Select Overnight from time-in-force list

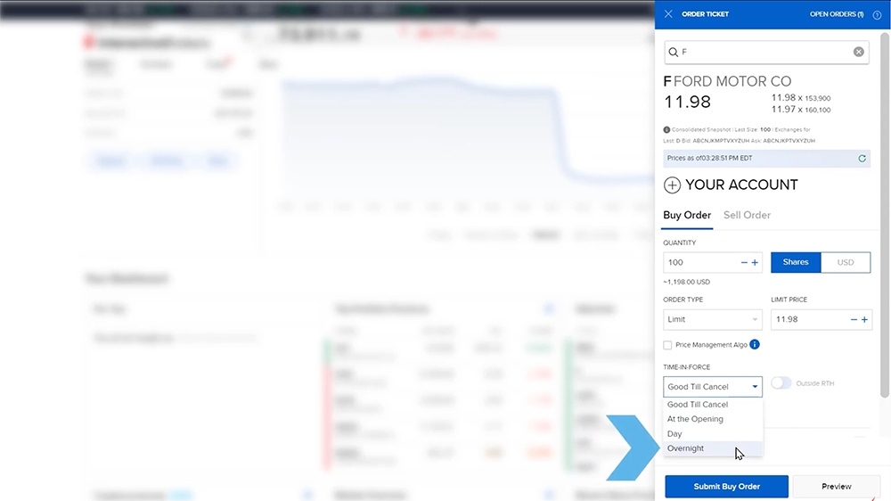pos(686,448)
